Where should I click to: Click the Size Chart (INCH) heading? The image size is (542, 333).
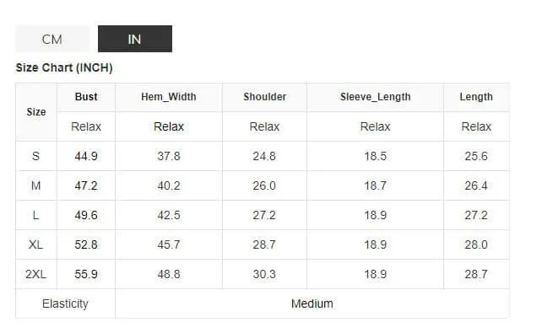tap(64, 67)
